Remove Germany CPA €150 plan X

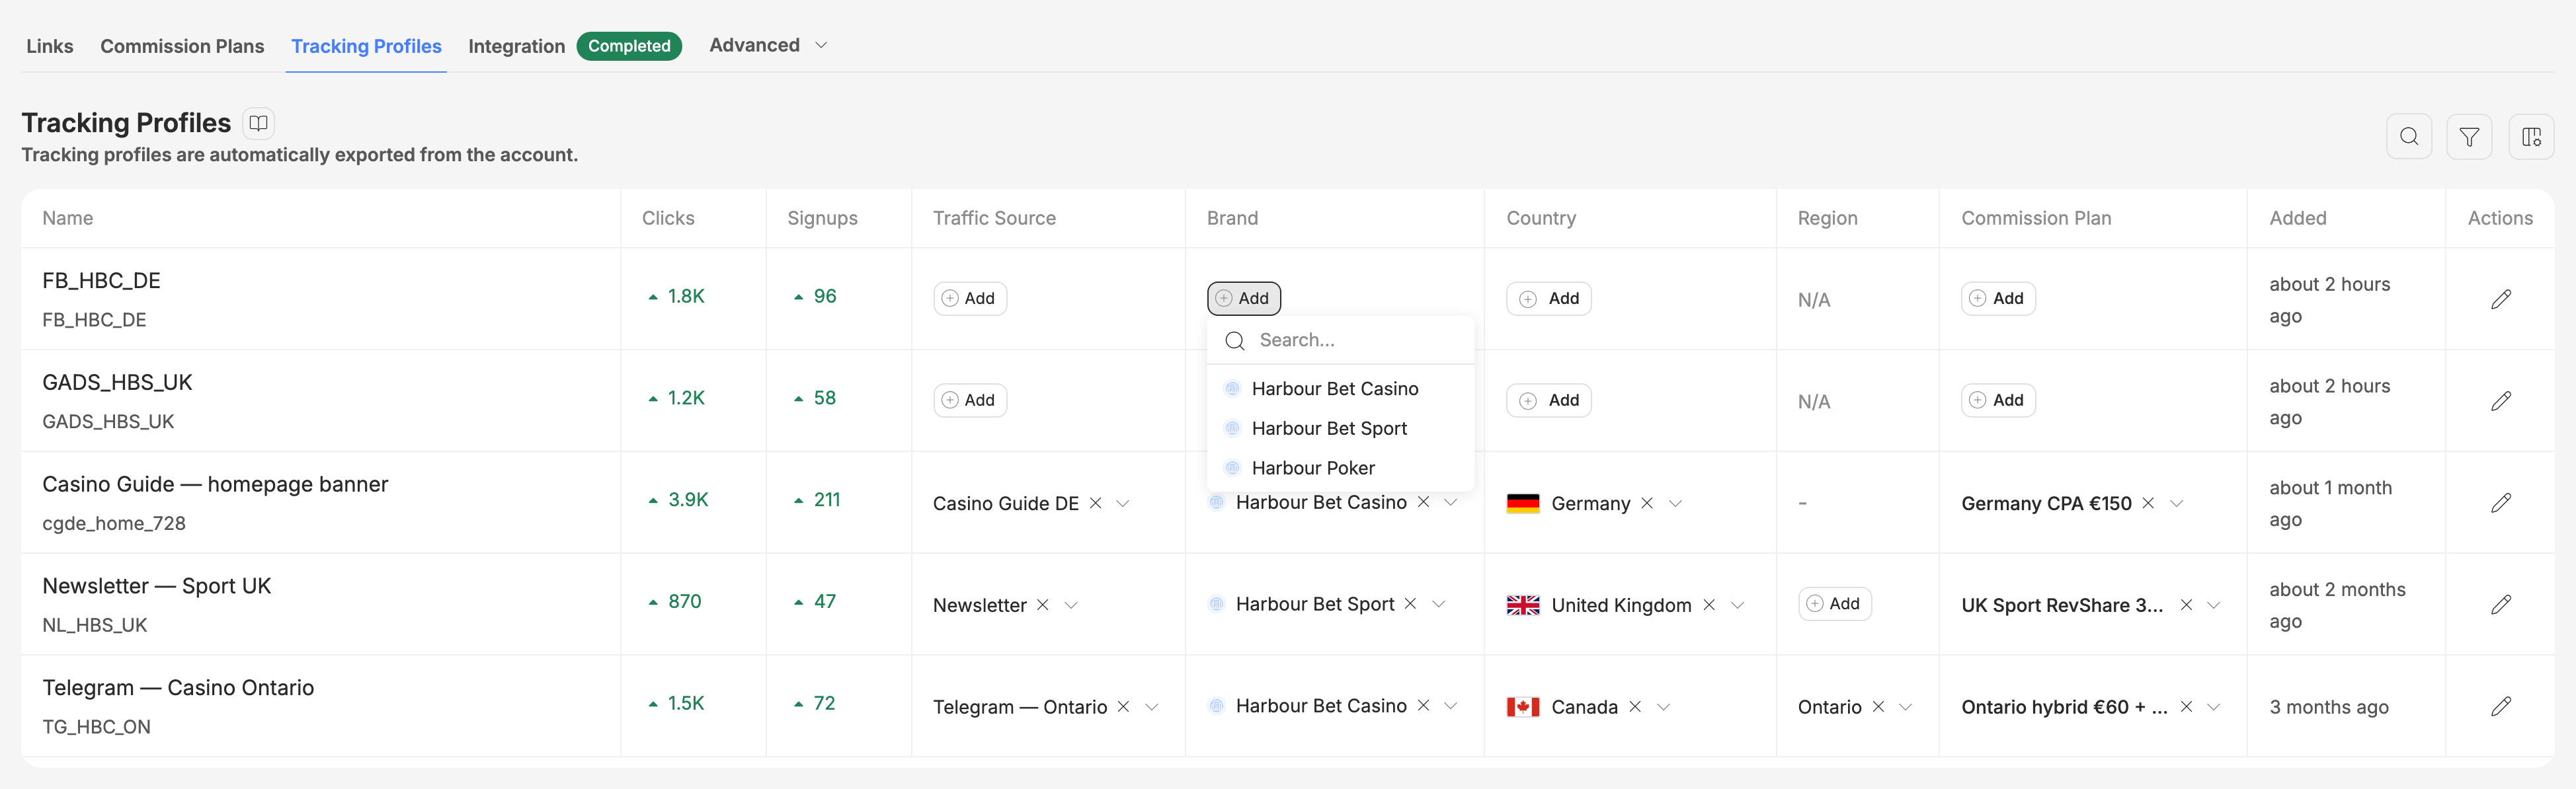pos(2148,503)
